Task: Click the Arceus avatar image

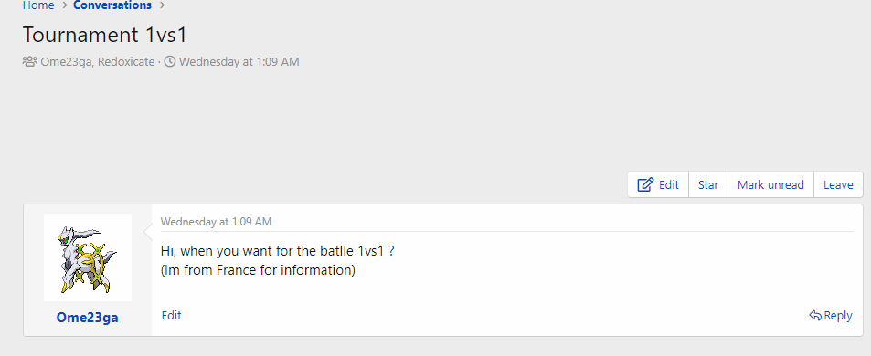Action: pyautogui.click(x=88, y=257)
